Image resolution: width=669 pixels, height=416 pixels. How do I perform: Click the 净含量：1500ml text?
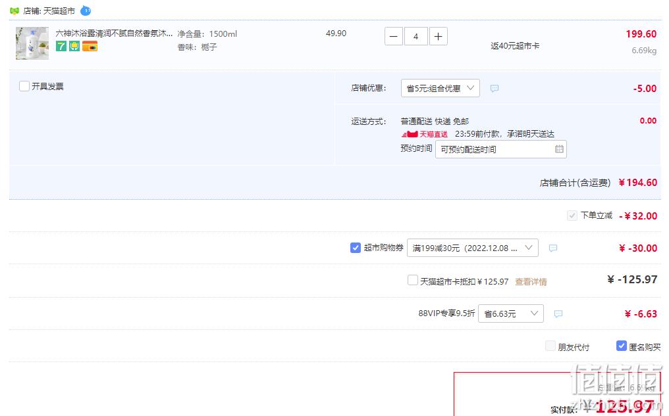pyautogui.click(x=207, y=34)
